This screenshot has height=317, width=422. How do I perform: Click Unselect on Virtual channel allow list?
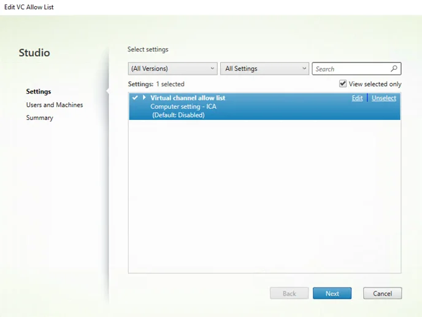tap(384, 98)
